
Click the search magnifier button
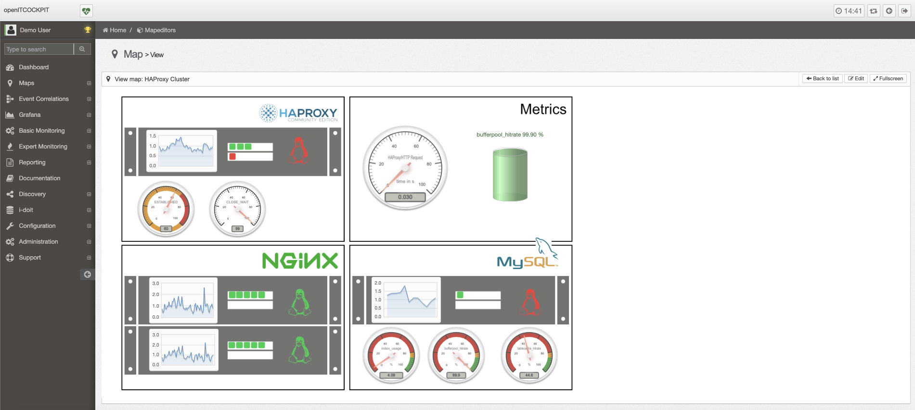[x=82, y=49]
